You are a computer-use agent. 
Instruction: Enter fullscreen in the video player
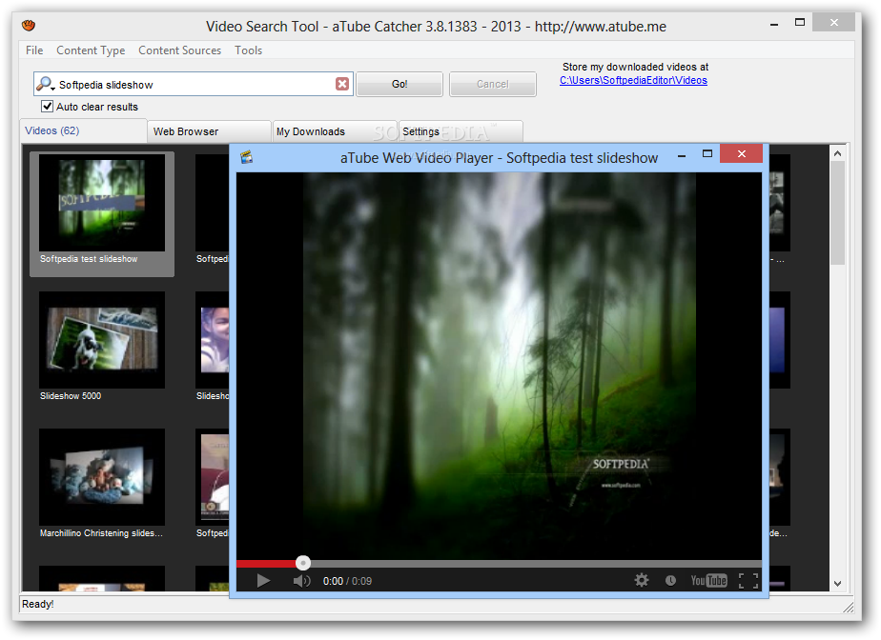pyautogui.click(x=748, y=581)
